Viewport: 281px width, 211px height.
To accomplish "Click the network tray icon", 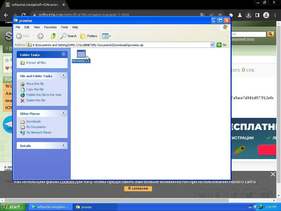I will click(x=261, y=207).
